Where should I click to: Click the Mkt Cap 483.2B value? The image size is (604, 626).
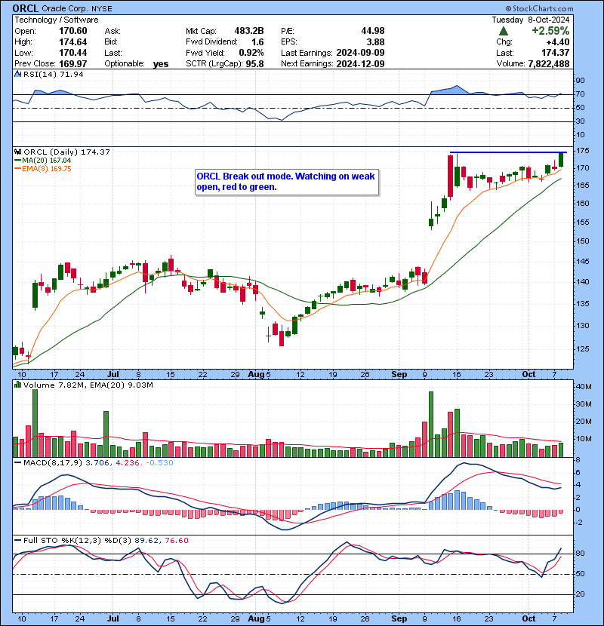click(x=249, y=31)
